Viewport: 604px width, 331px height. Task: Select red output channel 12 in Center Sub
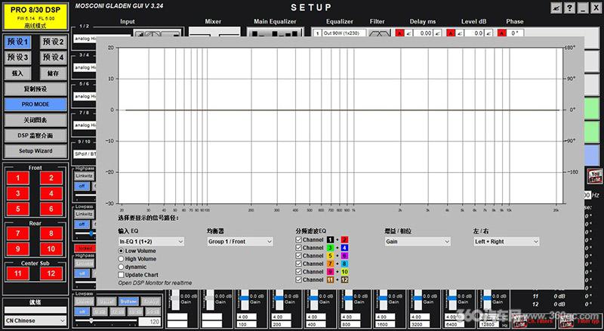(x=51, y=274)
